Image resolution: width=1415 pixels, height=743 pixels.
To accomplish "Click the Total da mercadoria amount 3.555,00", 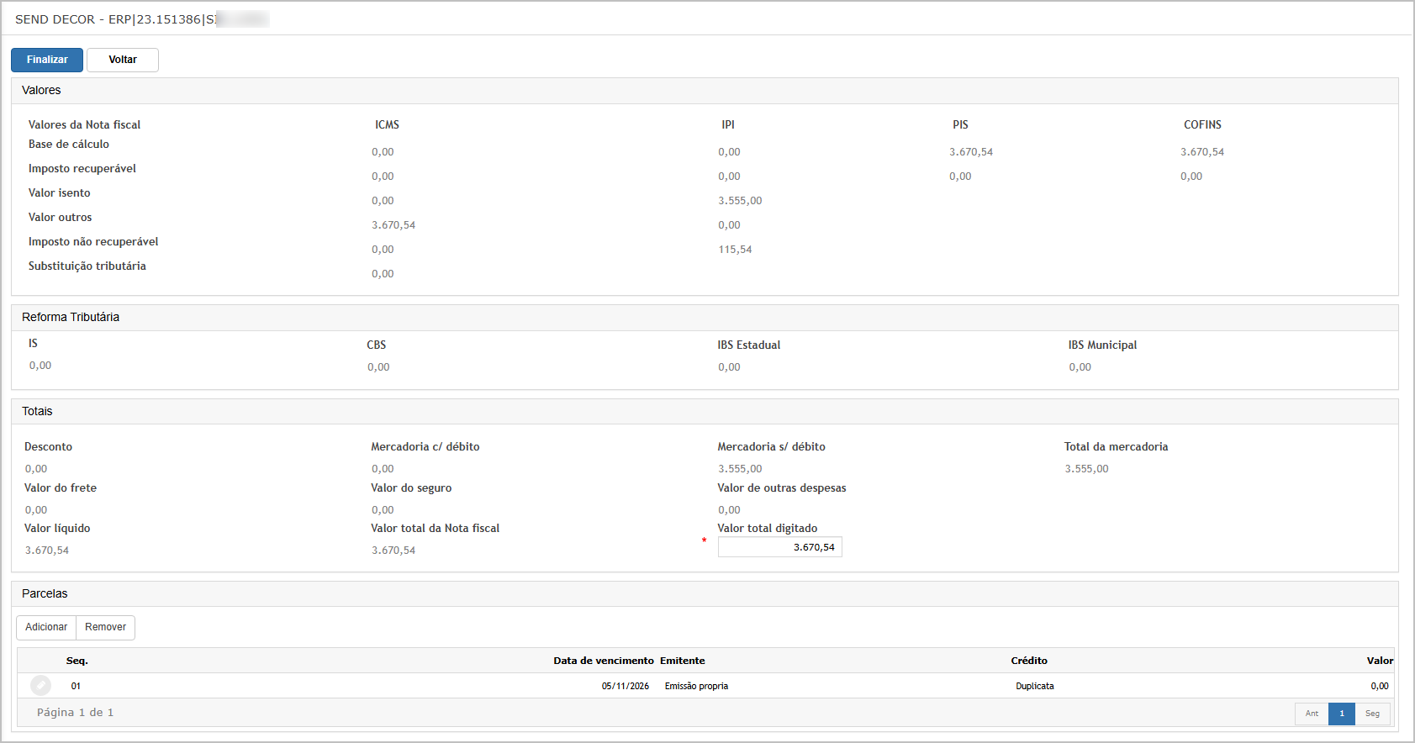I will point(1086,469).
